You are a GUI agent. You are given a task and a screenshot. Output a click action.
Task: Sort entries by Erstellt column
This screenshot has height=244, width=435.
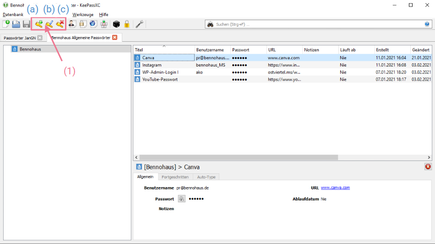point(392,50)
